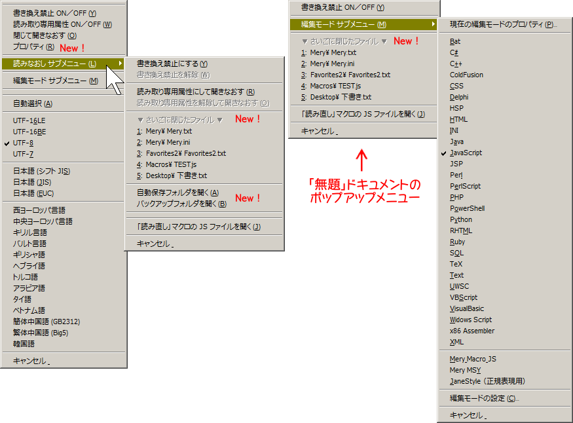This screenshot has height=423, width=573.
Task: Click the submenu arrow on 読みなおし サブメニュー
Action: 120,64
